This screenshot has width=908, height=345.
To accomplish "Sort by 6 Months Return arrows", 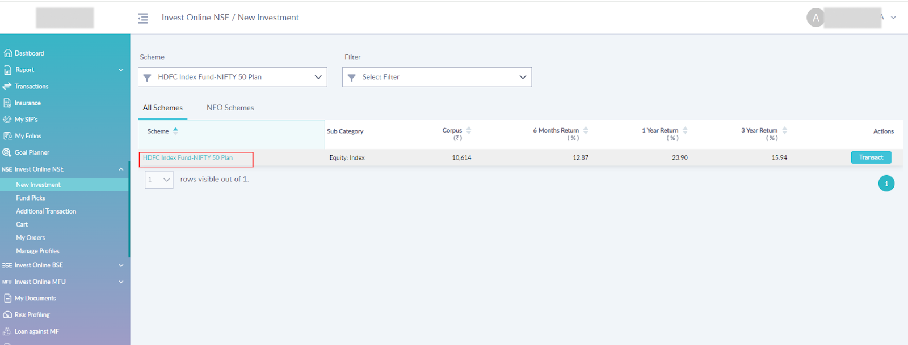I will click(586, 130).
